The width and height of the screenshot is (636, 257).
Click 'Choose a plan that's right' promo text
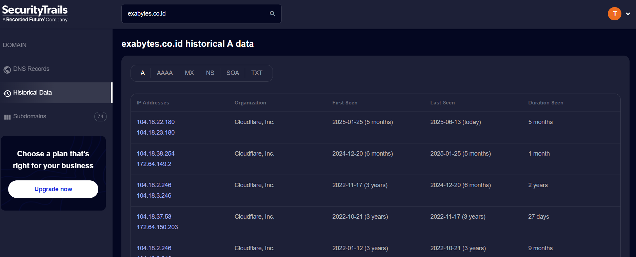(53, 160)
